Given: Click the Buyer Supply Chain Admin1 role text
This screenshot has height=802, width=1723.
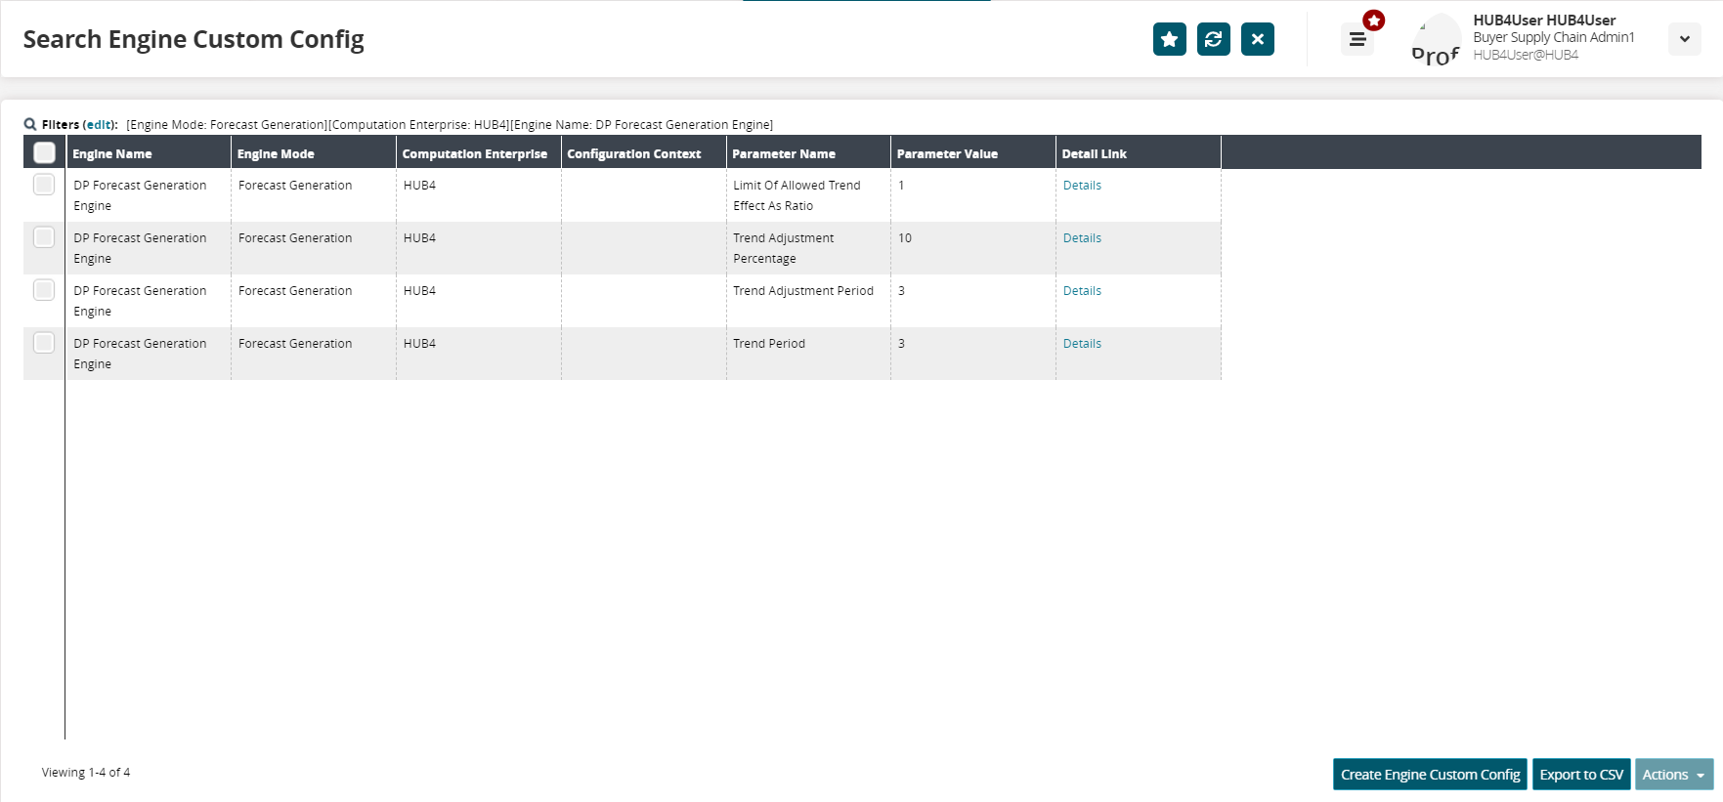Looking at the screenshot, I should pos(1553,37).
